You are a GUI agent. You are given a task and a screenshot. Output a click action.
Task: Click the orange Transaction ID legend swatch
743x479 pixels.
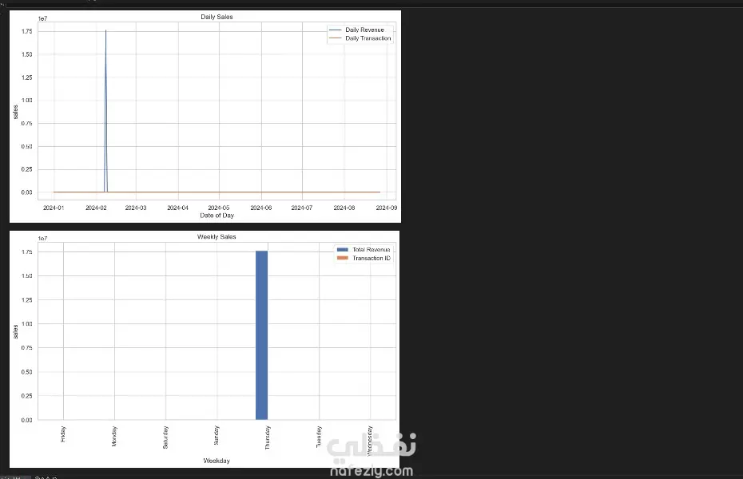point(342,258)
